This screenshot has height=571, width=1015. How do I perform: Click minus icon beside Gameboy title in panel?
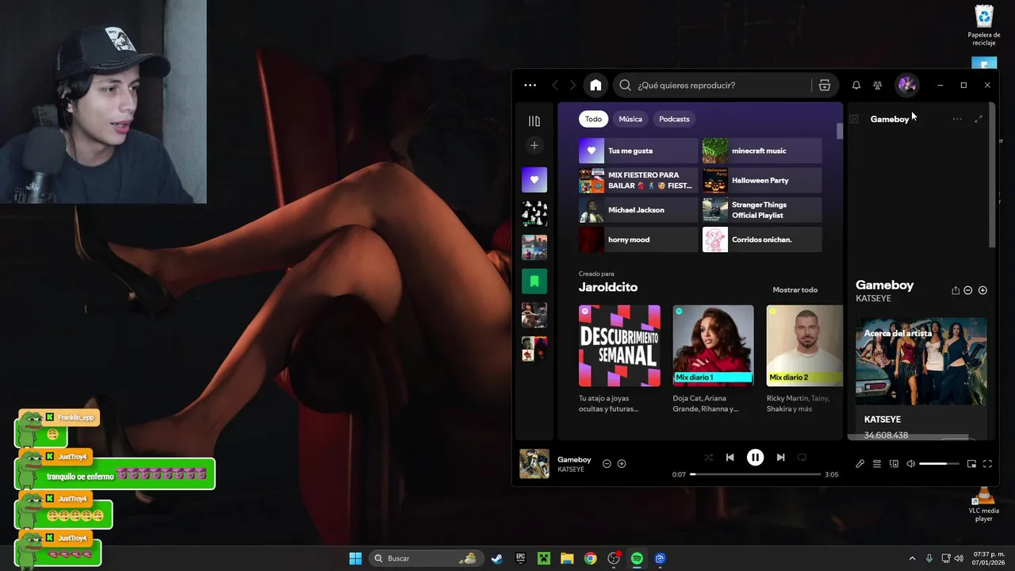coord(967,290)
